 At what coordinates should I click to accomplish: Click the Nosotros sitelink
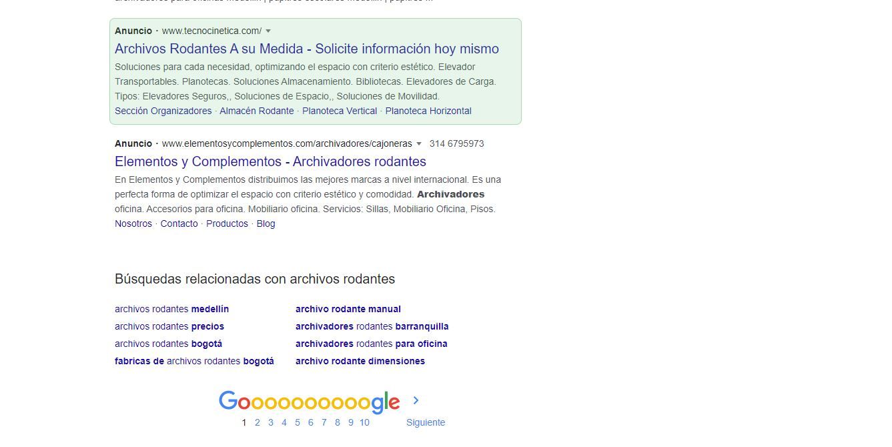133,223
